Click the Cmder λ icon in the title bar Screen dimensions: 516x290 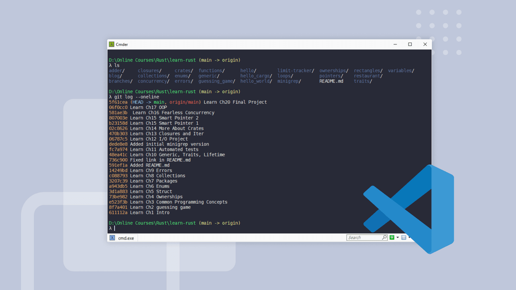click(110, 44)
